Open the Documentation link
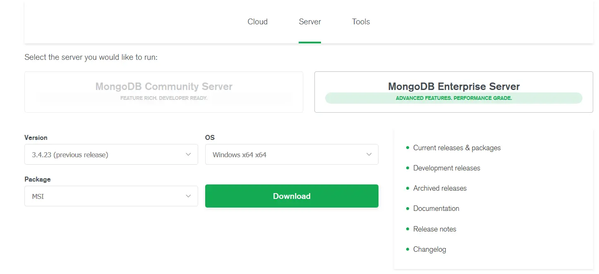 point(436,208)
